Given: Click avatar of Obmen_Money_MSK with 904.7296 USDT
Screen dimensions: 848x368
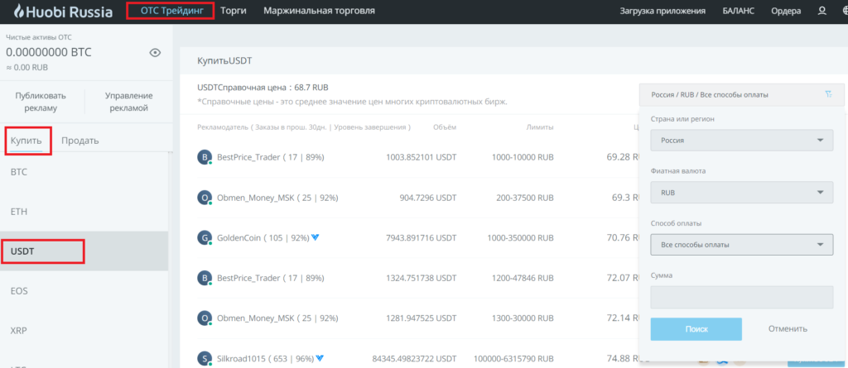Looking at the screenshot, I should coord(205,198).
